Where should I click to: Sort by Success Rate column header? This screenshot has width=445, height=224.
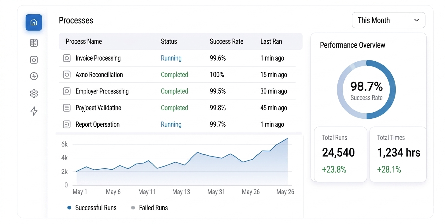point(226,42)
